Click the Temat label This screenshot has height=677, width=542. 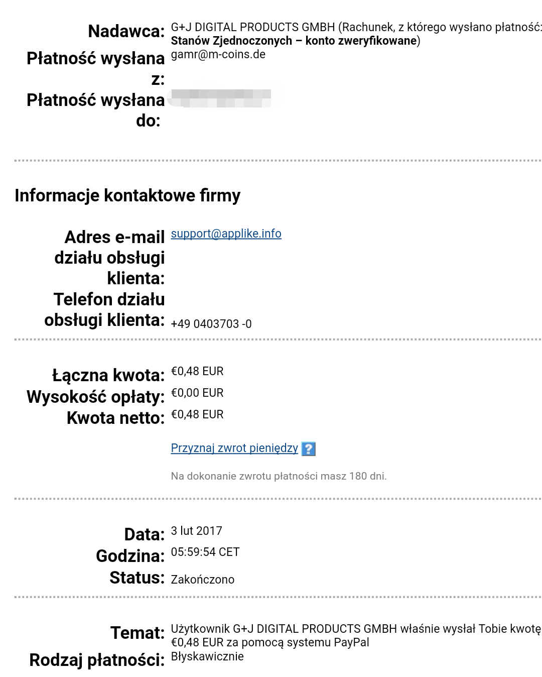[x=138, y=633]
